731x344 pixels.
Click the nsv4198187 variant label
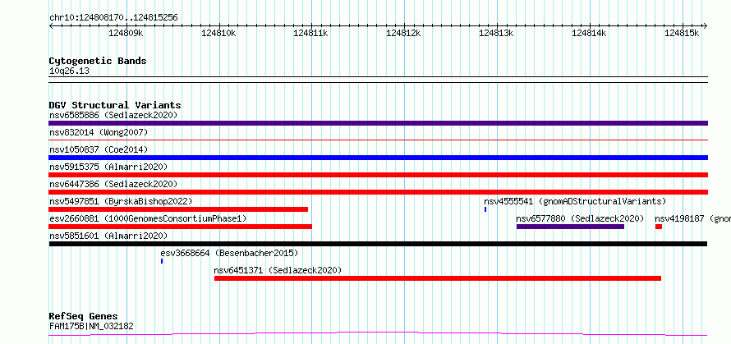(x=692, y=218)
